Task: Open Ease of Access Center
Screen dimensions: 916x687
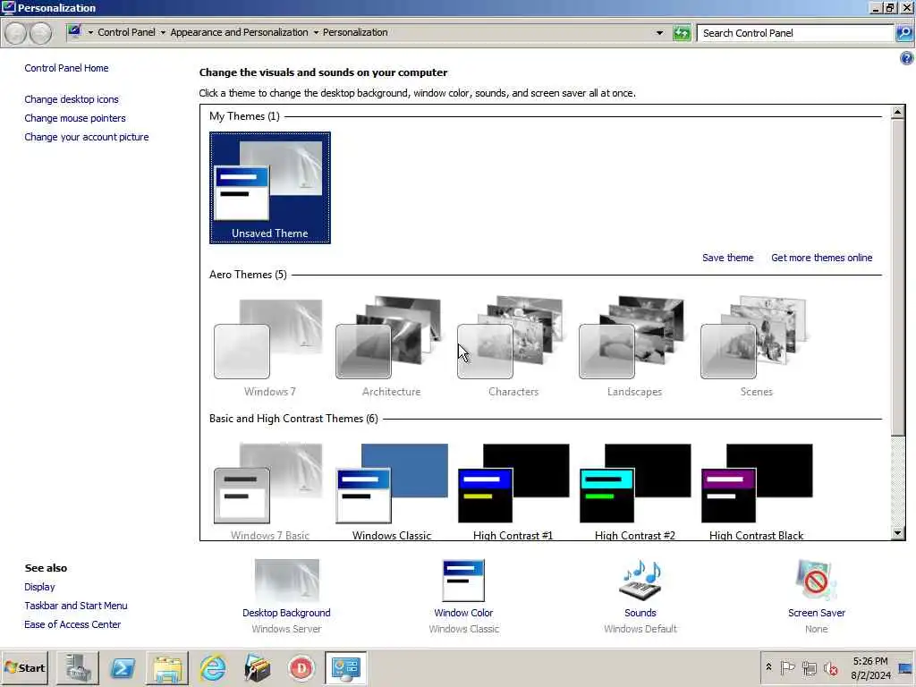Action: pyautogui.click(x=72, y=623)
